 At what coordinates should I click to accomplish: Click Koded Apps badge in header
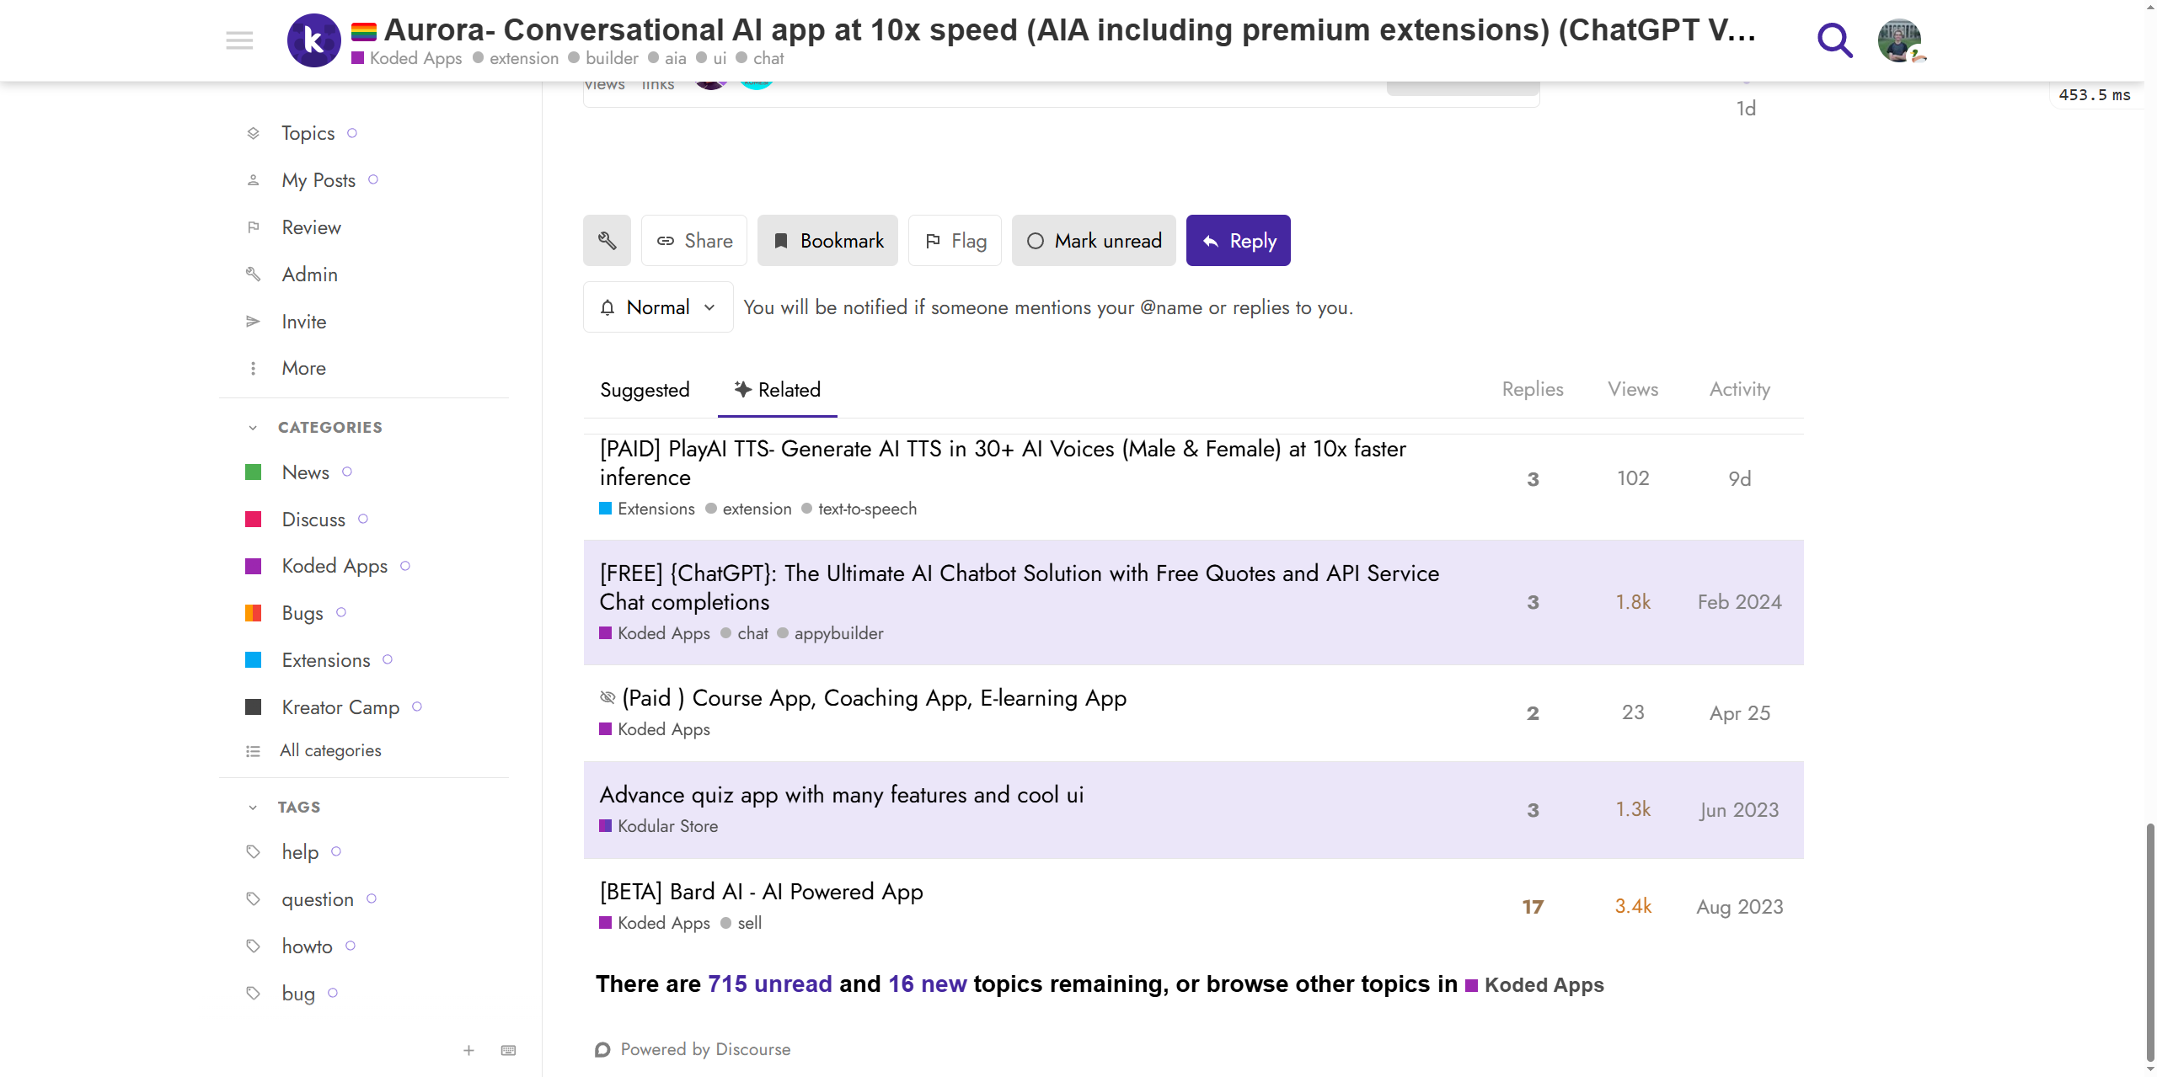pos(407,58)
